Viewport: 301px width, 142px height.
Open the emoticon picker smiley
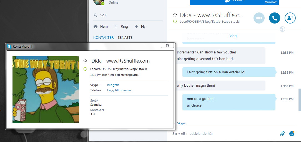292,134
